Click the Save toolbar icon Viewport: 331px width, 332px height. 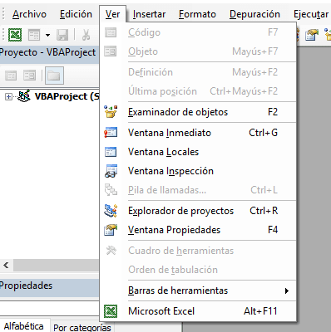[x=62, y=35]
